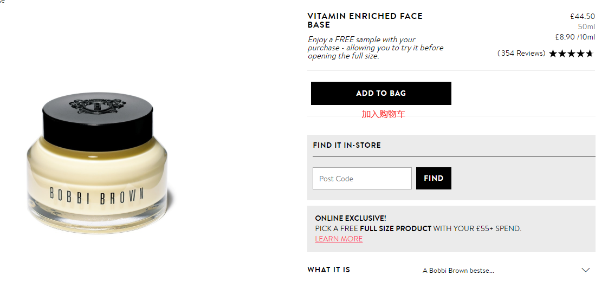Click the first star in the rating
This screenshot has height=282, width=608.
tap(553, 54)
